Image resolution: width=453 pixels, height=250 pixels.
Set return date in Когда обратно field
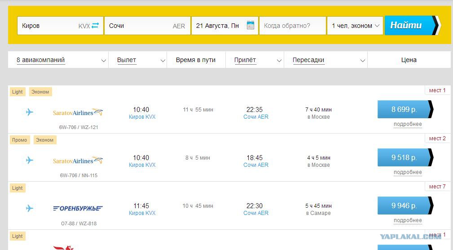(x=293, y=26)
